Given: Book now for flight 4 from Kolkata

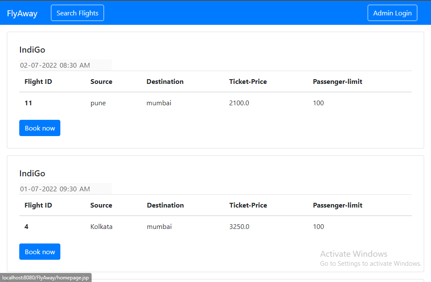Looking at the screenshot, I should pos(40,252).
